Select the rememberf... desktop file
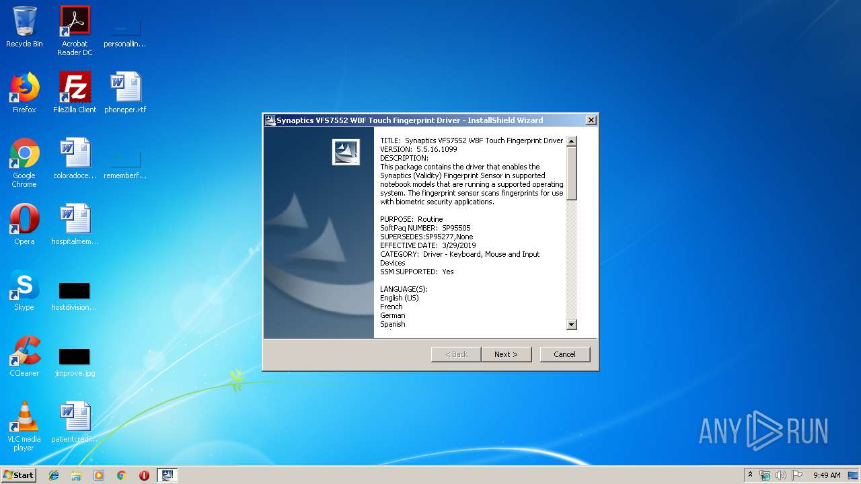The height and width of the screenshot is (484, 861). point(125,165)
